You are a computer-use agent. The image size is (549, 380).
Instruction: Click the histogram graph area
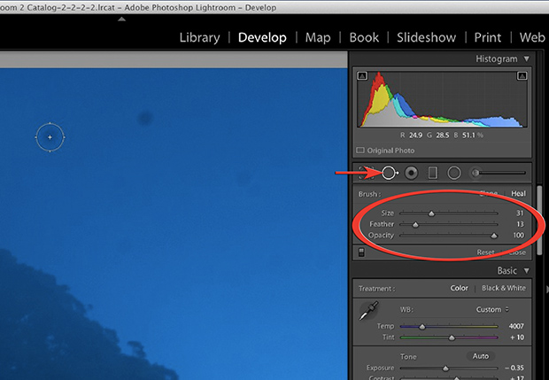[x=442, y=99]
